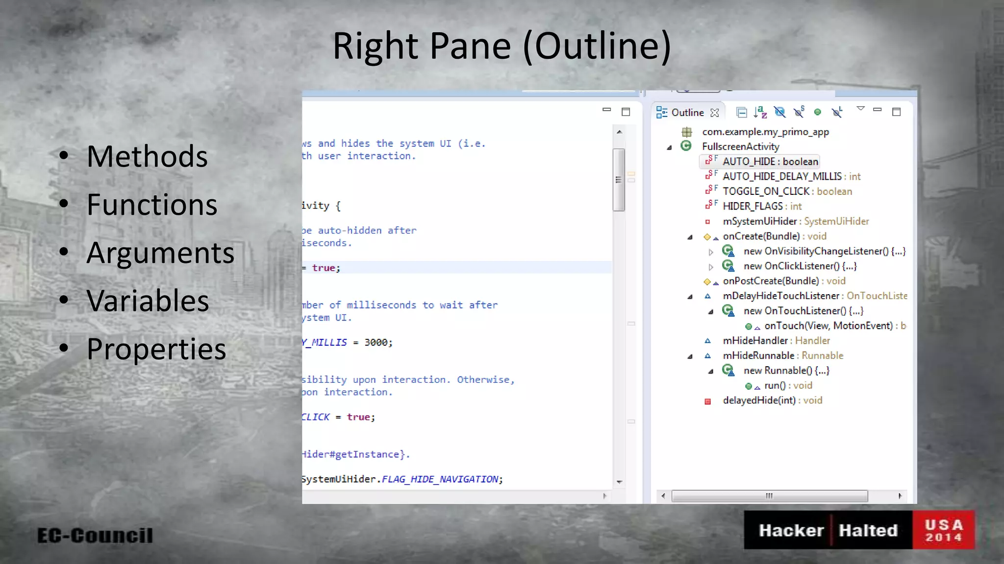This screenshot has width=1004, height=564.
Task: Click yellow diamond icon beside onCreate(Bundle)
Action: click(x=707, y=237)
